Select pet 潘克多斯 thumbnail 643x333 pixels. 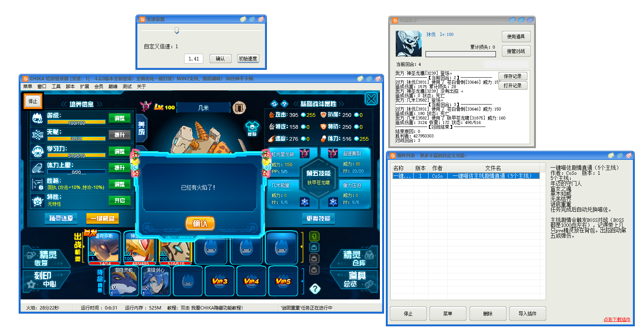(x=104, y=248)
